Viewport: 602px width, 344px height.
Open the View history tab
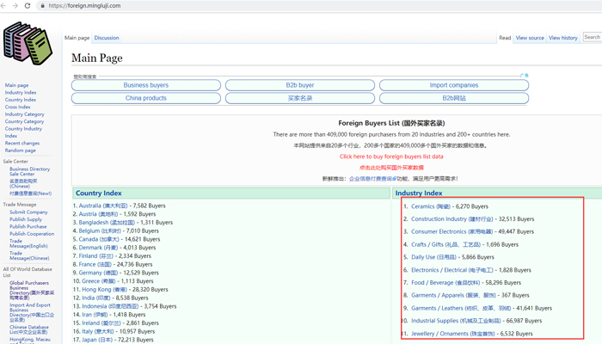(563, 38)
